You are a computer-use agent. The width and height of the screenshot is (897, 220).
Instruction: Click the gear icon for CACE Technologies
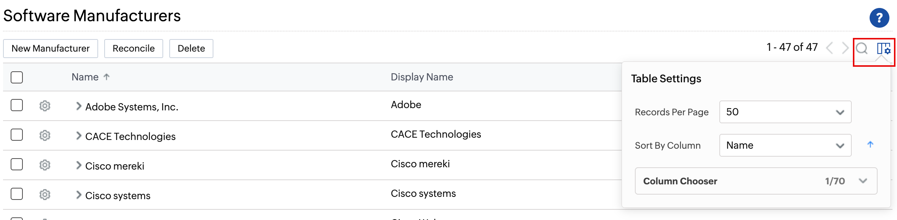45,135
